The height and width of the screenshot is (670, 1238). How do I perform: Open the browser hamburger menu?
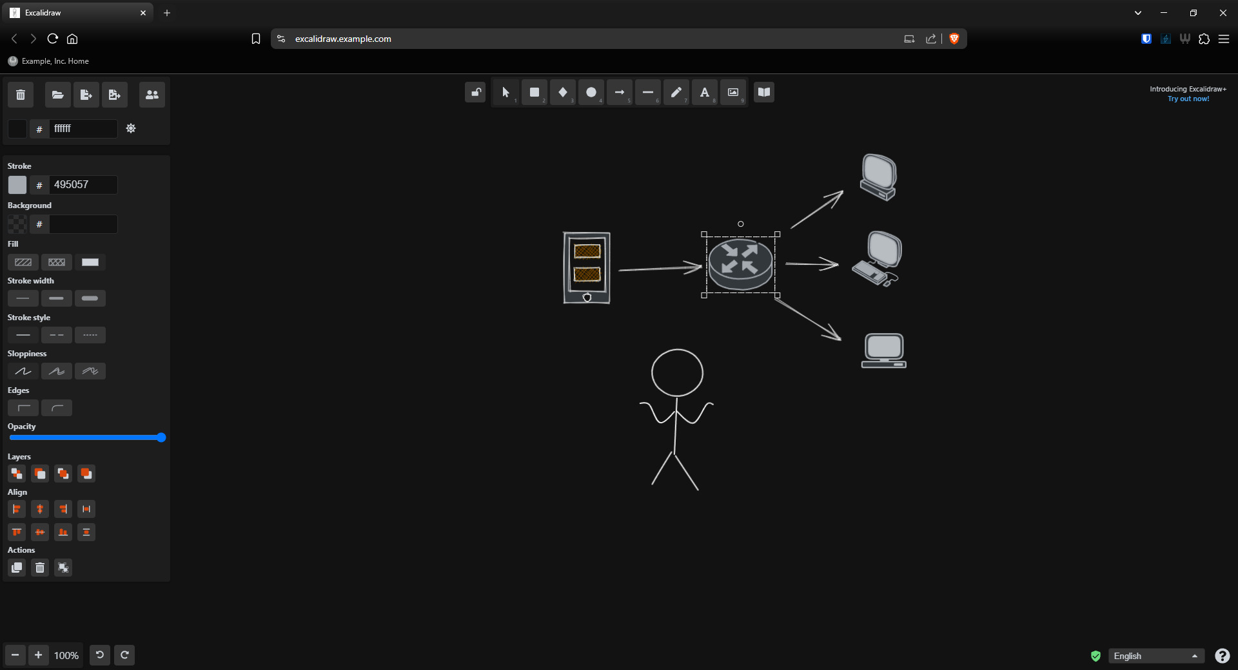(x=1224, y=39)
